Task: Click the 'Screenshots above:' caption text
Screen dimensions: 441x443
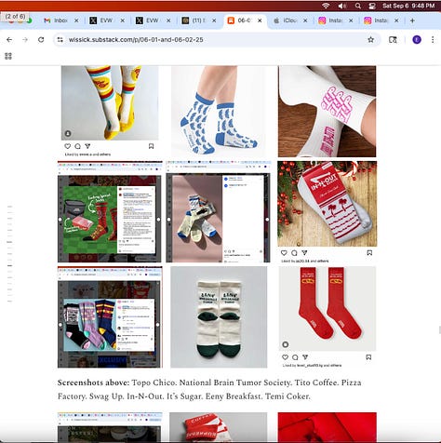Action: [93, 383]
